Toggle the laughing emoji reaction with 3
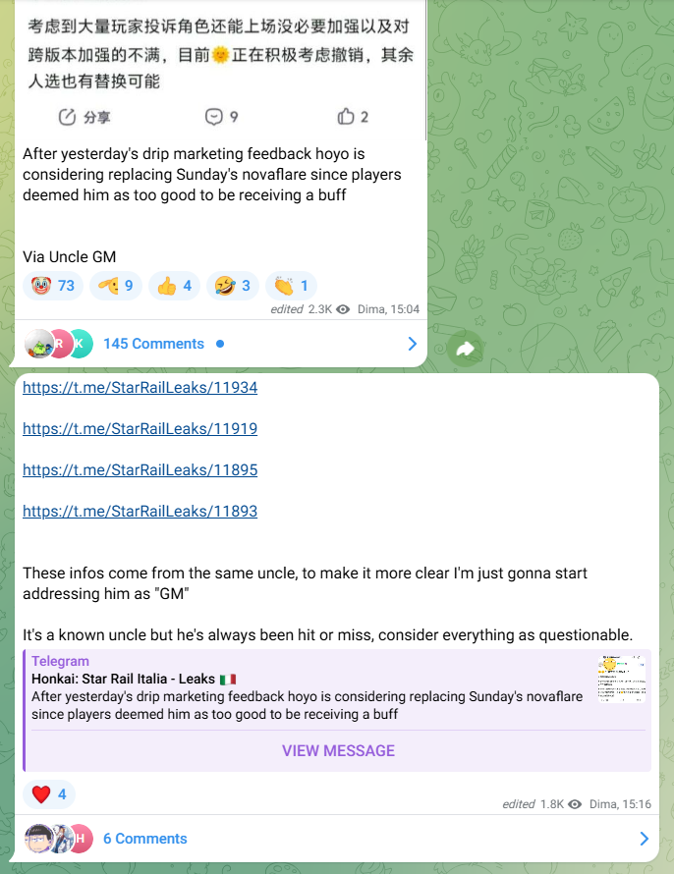Screen dimensions: 674x874 233,286
